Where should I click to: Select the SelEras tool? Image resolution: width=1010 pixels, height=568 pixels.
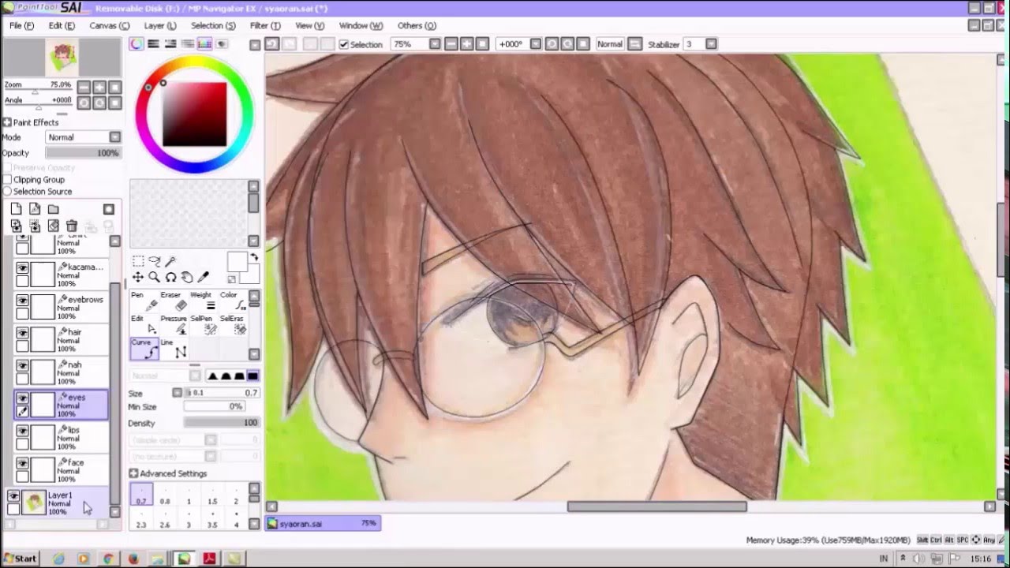tap(233, 324)
